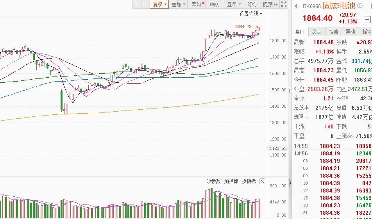Open the 设置均线 moving average dropdown
The height and width of the screenshot is (219, 372).
point(250,14)
